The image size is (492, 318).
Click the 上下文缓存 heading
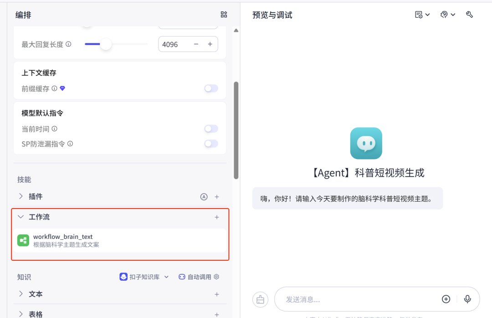click(x=39, y=73)
